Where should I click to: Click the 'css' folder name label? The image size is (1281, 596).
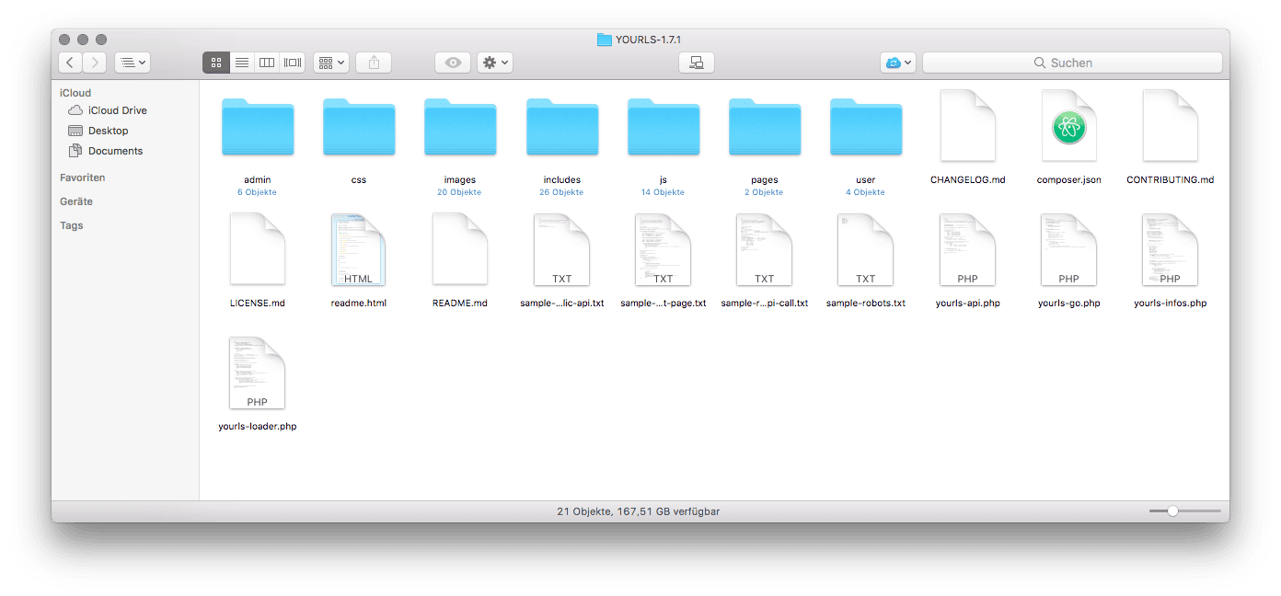tap(359, 180)
